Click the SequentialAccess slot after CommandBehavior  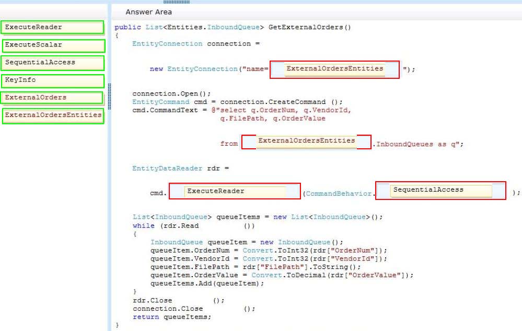[441, 190]
